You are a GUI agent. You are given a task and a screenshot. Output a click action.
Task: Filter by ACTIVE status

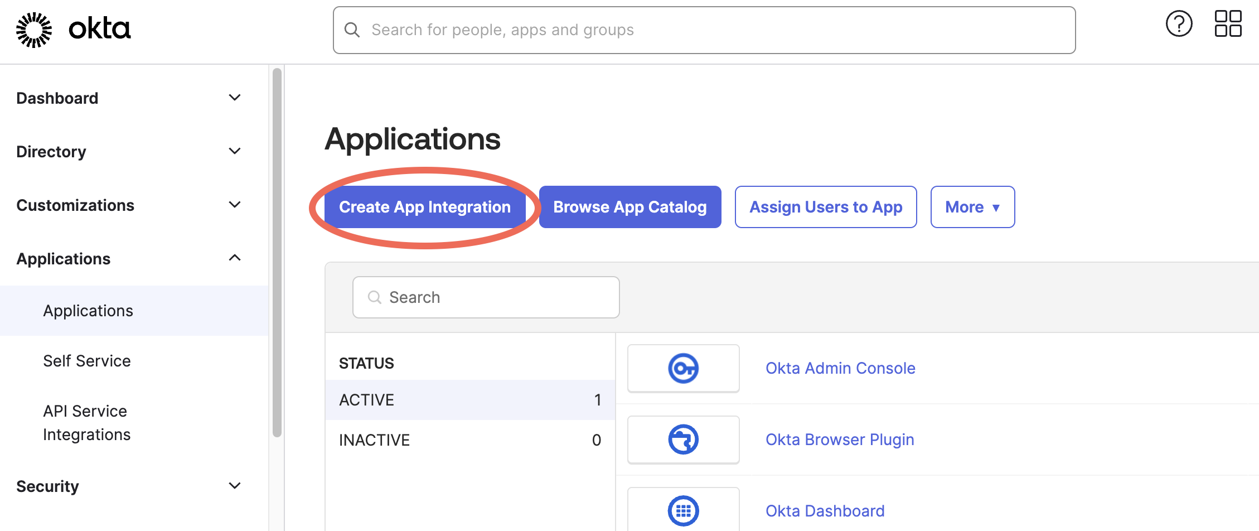point(470,400)
